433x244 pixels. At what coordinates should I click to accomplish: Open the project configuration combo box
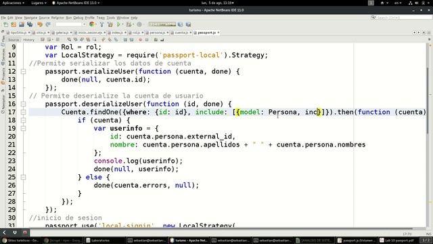[70, 24]
